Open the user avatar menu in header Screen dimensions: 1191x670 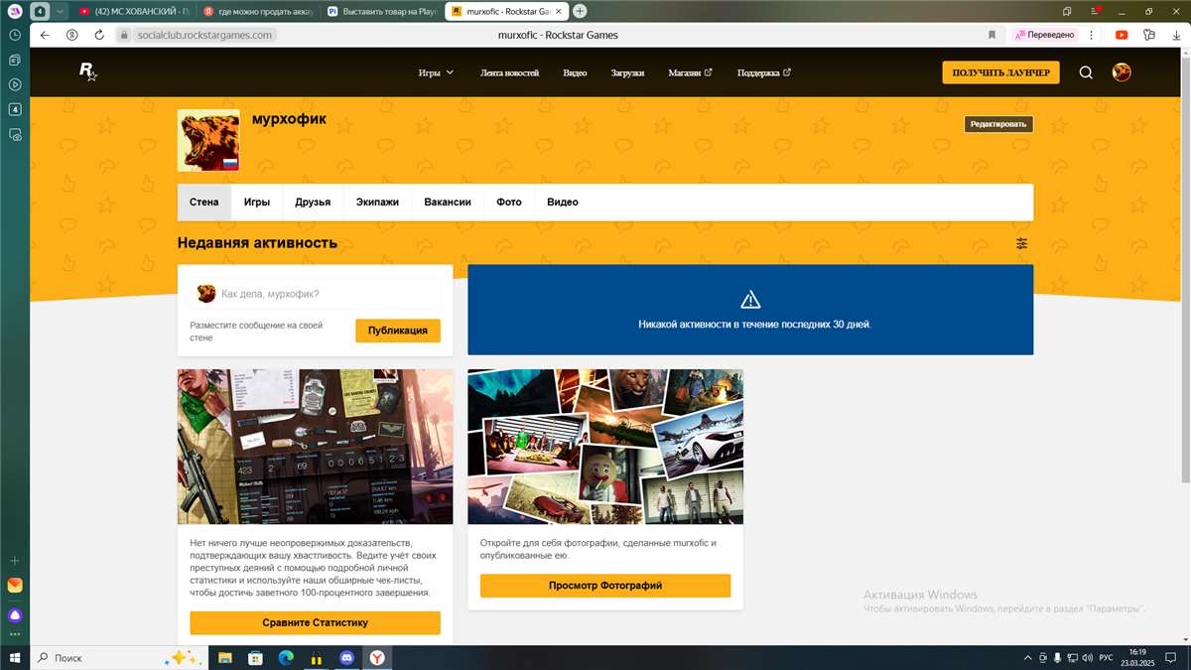coord(1122,72)
